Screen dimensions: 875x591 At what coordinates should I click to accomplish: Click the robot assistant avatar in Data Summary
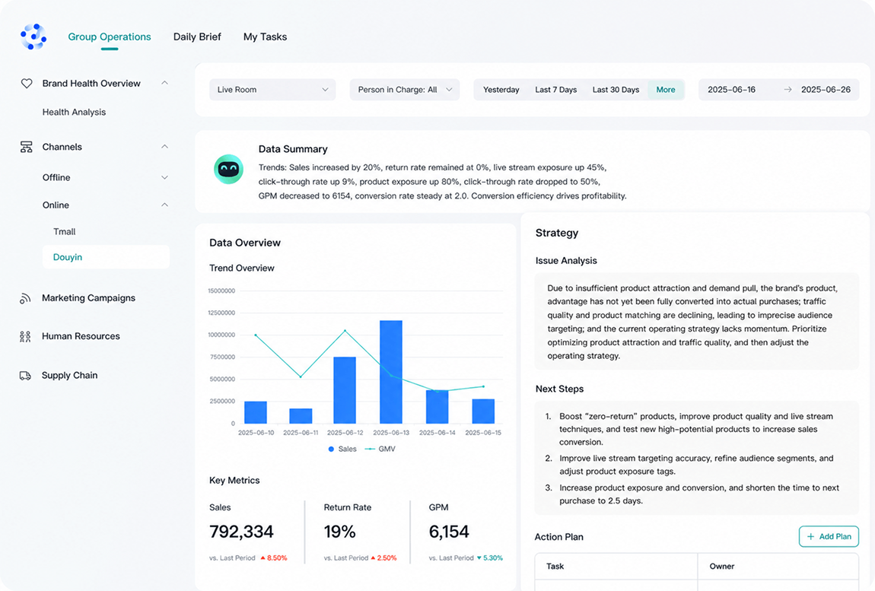[229, 169]
